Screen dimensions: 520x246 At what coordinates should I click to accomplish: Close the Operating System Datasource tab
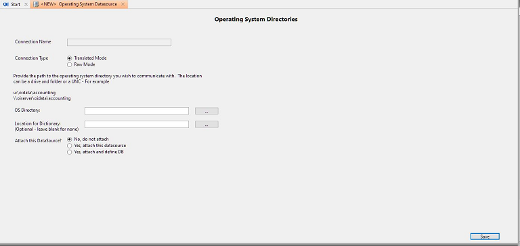point(123,4)
